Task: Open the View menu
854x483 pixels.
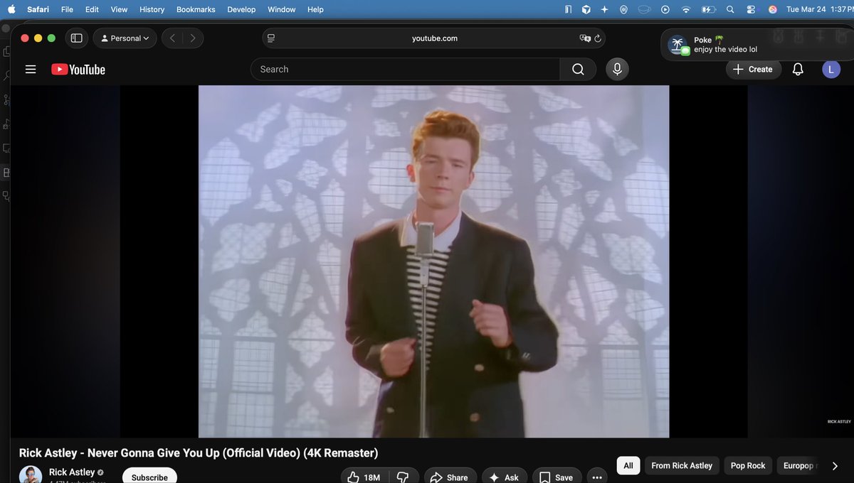Action: click(119, 9)
